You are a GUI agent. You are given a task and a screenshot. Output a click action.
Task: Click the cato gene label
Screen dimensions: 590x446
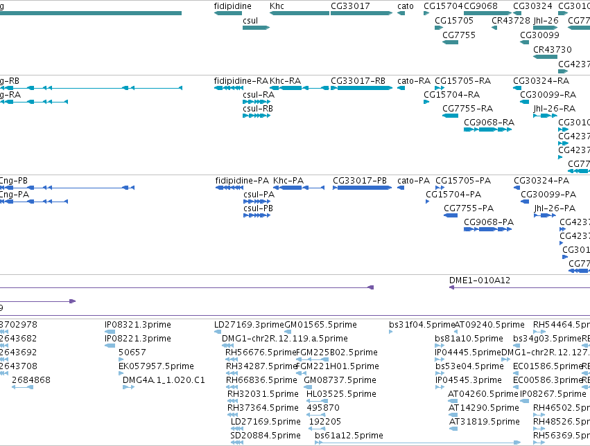[406, 6]
